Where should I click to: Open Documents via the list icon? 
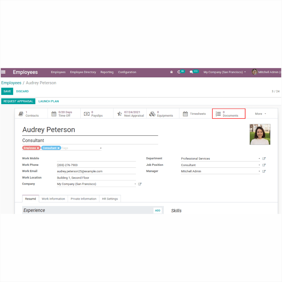[x=218, y=113]
